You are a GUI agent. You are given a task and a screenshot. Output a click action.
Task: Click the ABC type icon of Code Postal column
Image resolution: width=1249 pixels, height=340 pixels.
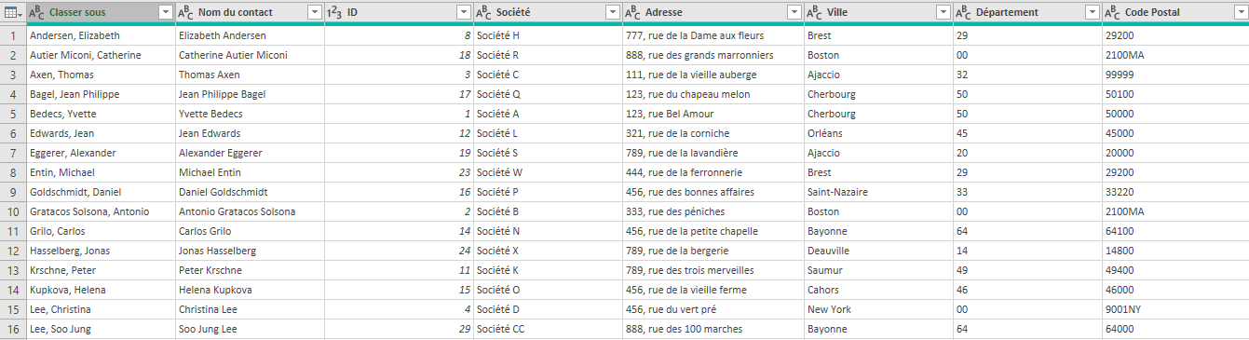coord(1112,13)
